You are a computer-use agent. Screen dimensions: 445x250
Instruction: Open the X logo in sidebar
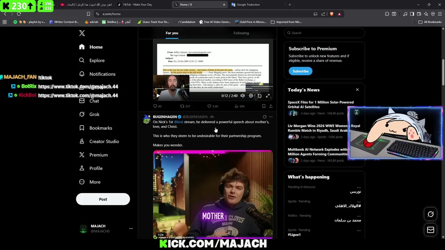82,33
